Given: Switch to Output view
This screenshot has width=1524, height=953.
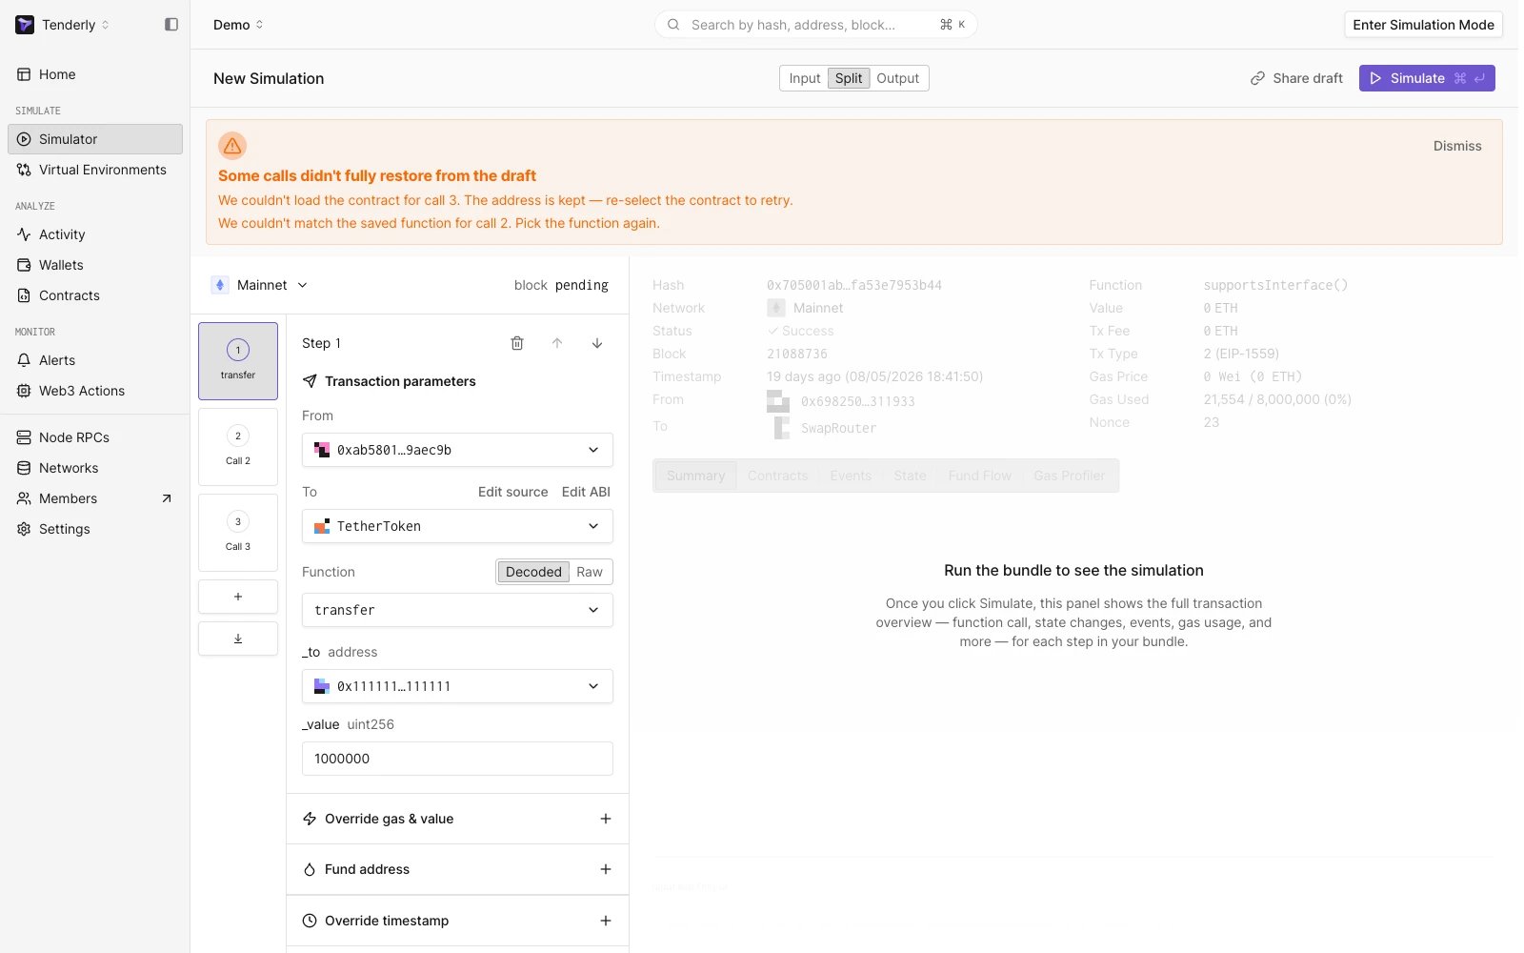Looking at the screenshot, I should [x=898, y=78].
